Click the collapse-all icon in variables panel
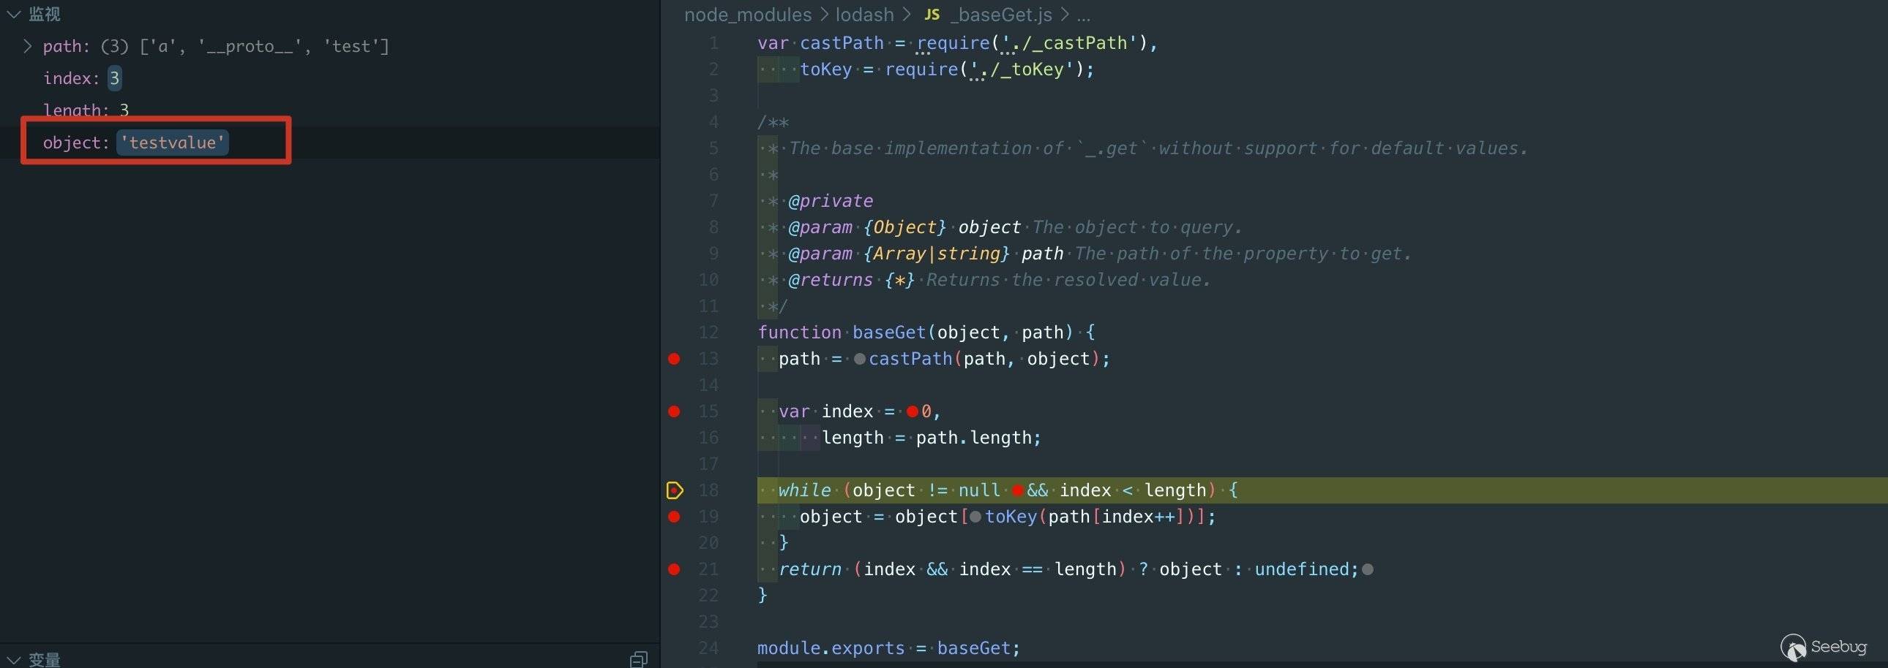The height and width of the screenshot is (668, 1888). (637, 659)
